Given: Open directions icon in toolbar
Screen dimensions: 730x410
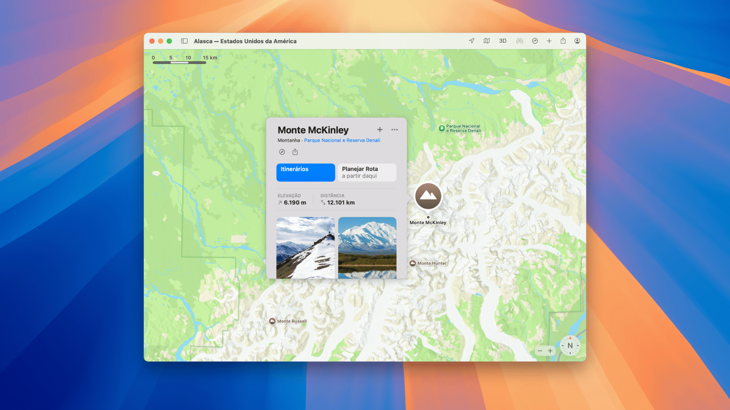Looking at the screenshot, I should tap(535, 41).
